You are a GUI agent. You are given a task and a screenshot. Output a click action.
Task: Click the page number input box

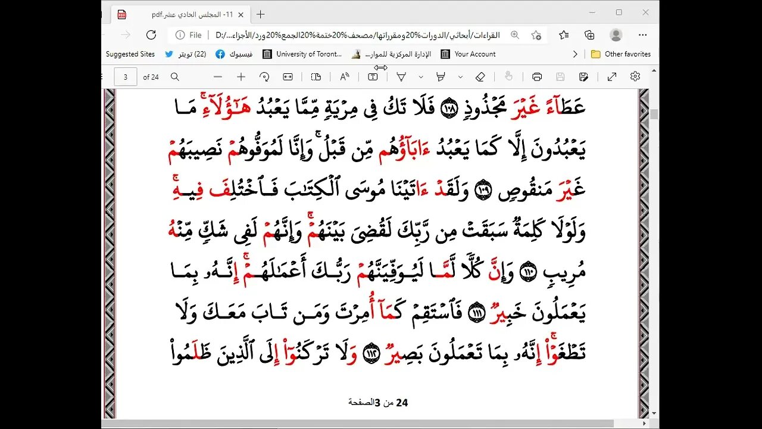coord(126,77)
